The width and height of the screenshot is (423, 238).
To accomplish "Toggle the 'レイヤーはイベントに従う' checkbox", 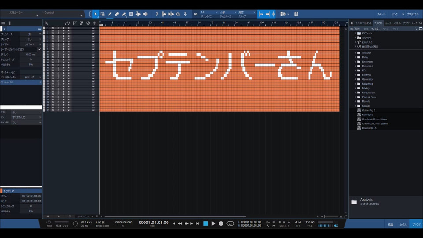I will point(39,49).
